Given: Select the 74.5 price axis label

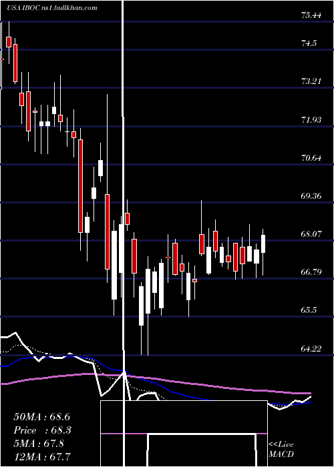Looking at the screenshot, I should click(309, 43).
